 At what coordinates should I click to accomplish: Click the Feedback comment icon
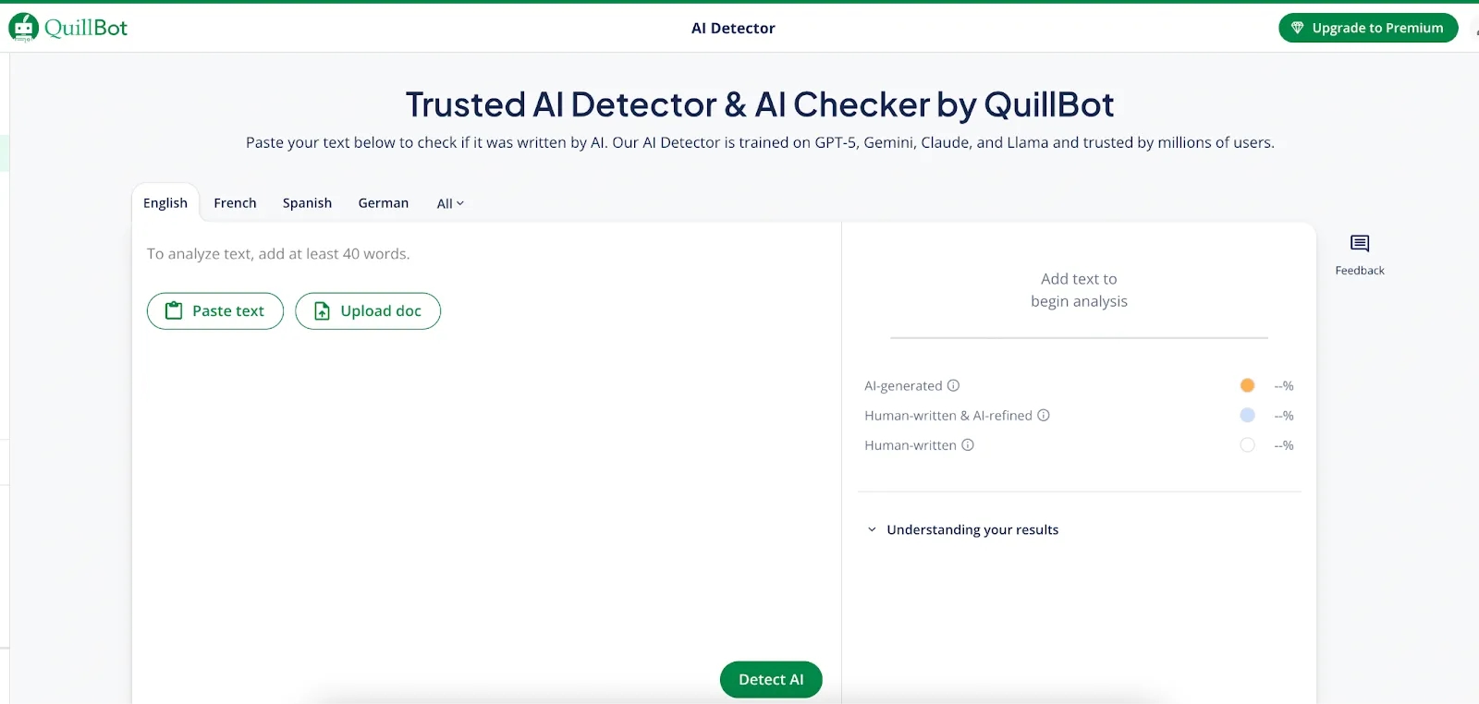(1359, 244)
